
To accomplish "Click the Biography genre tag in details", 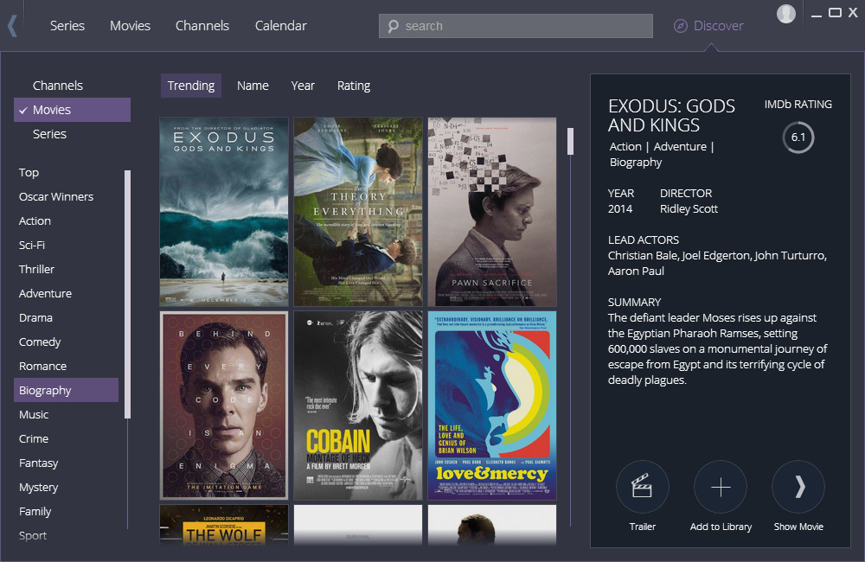I will 636,163.
